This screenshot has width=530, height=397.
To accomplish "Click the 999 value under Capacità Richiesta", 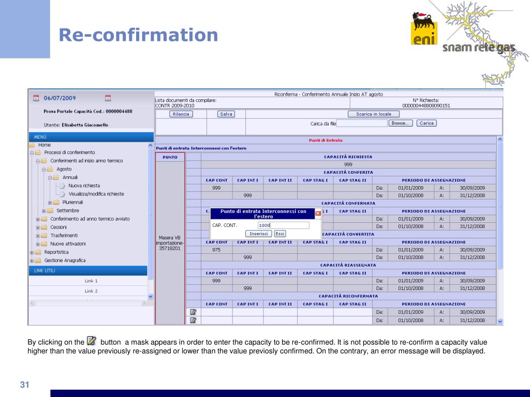I will tap(348, 164).
